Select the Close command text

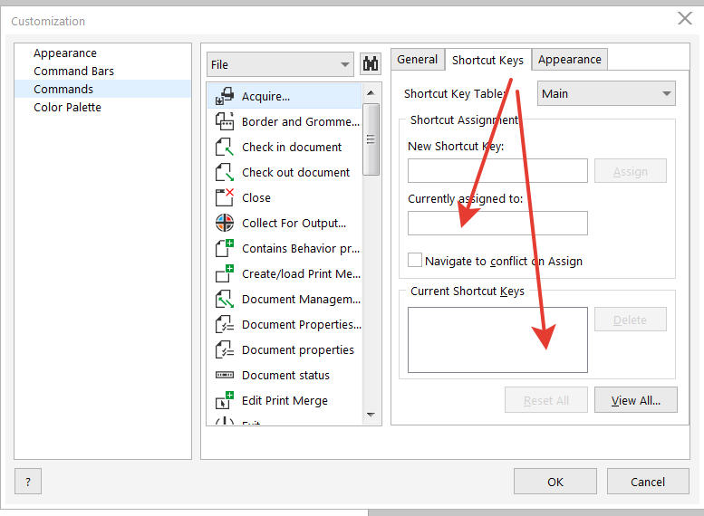tap(256, 198)
